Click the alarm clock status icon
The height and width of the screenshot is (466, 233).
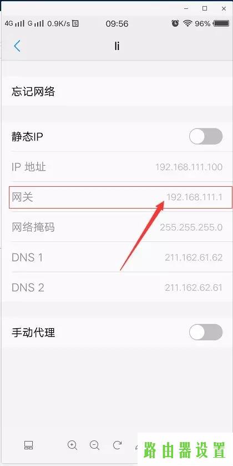point(175,23)
